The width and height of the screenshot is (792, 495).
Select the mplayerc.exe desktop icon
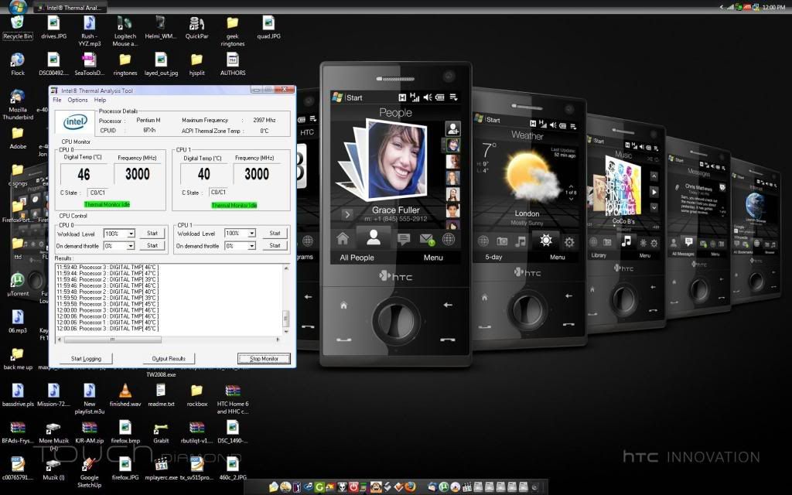[x=161, y=469]
